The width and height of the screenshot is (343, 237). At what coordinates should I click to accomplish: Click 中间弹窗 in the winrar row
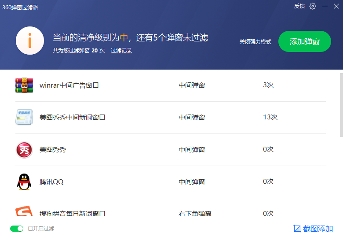click(x=192, y=85)
